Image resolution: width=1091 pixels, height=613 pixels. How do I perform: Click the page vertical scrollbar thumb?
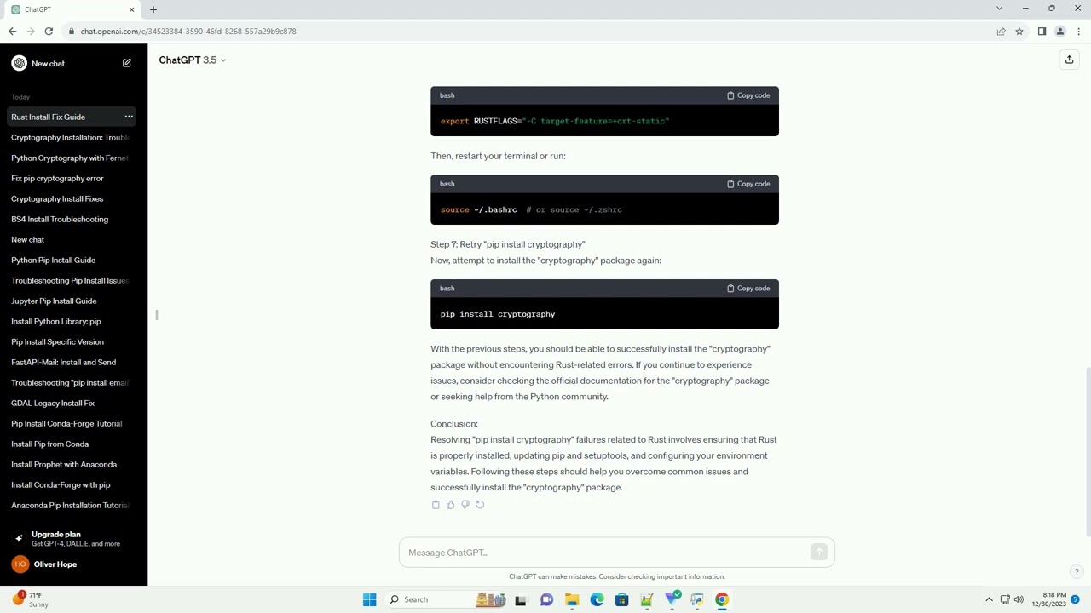coord(1087,450)
